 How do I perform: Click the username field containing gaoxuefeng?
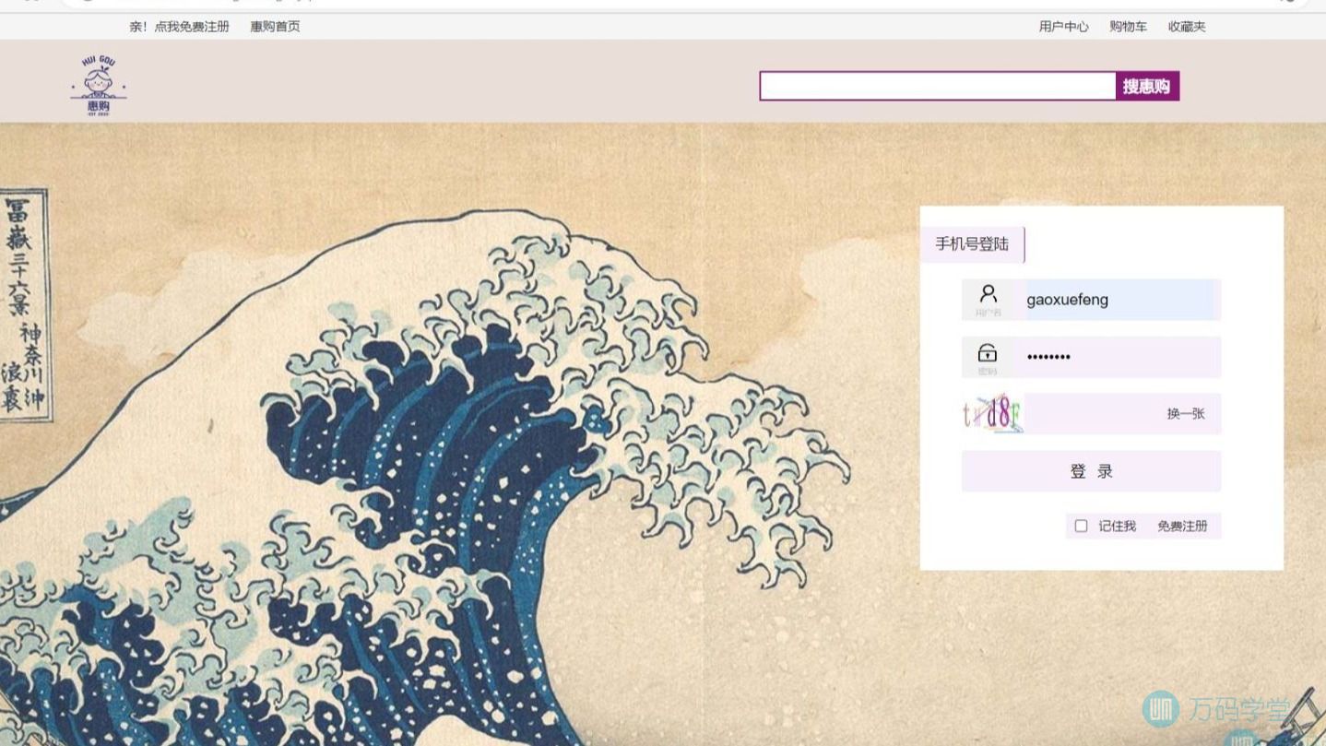1122,300
